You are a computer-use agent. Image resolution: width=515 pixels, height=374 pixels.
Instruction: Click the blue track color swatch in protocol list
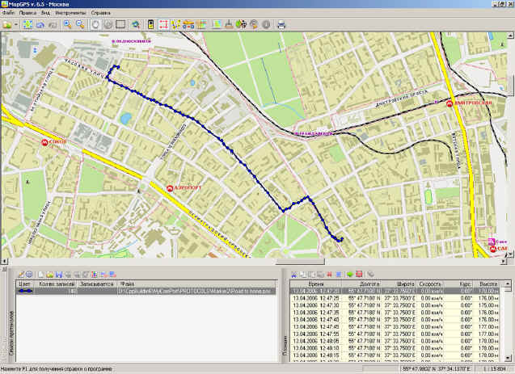click(x=27, y=292)
